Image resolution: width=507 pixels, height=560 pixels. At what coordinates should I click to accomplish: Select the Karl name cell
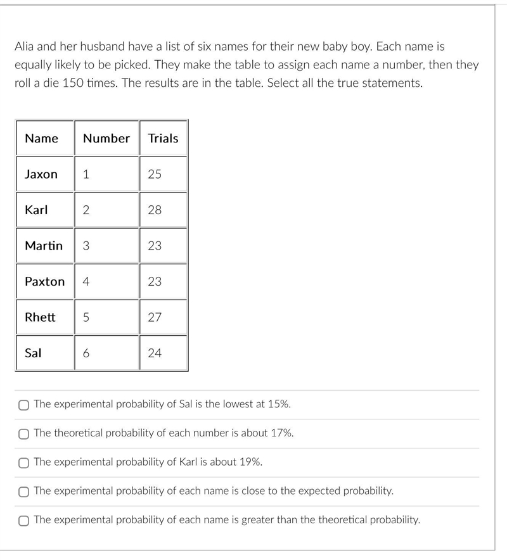[x=45, y=210]
